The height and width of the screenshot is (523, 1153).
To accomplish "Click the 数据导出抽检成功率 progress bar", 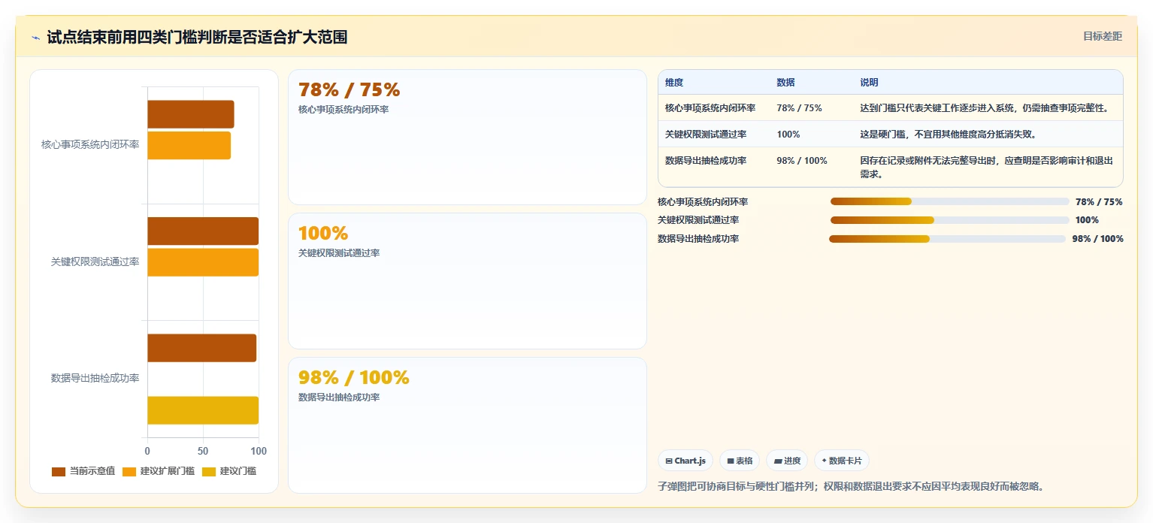I will [947, 239].
